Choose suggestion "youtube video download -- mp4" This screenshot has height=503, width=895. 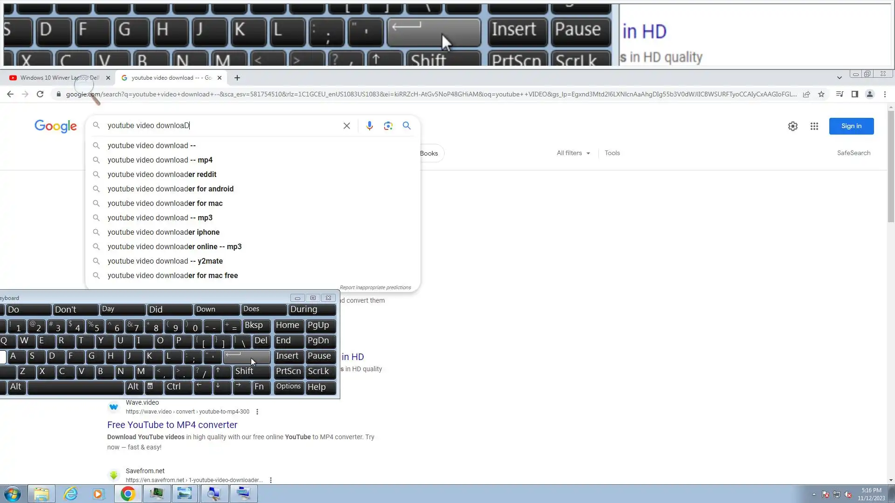click(160, 160)
